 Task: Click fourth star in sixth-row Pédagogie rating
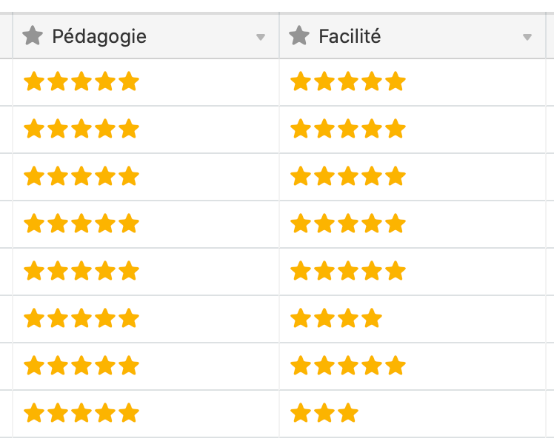(x=105, y=318)
